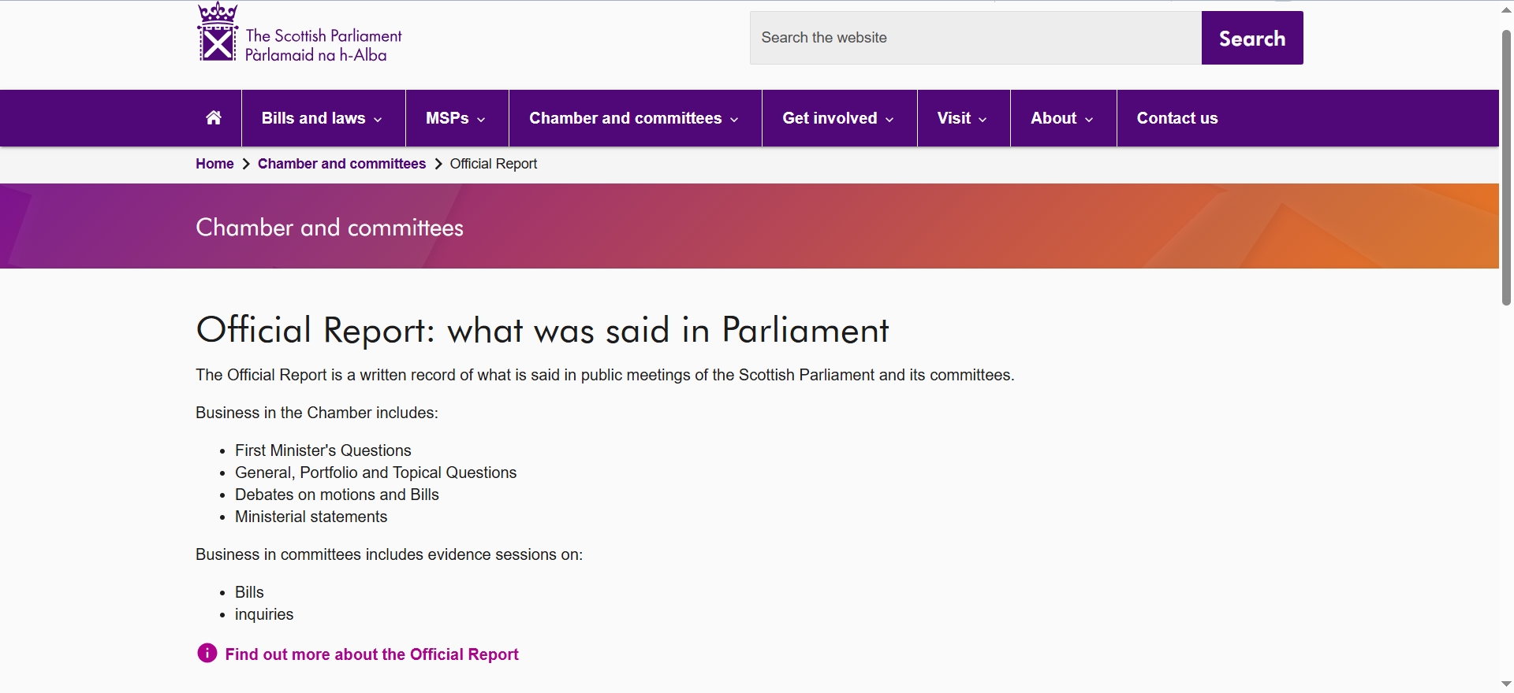Viewport: 1514px width, 693px height.
Task: Click breadcrumb chevron before Official Report
Action: [438, 164]
